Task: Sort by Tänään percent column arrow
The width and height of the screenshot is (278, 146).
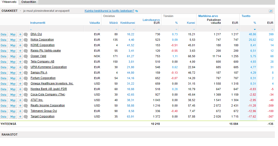Action: [176, 30]
